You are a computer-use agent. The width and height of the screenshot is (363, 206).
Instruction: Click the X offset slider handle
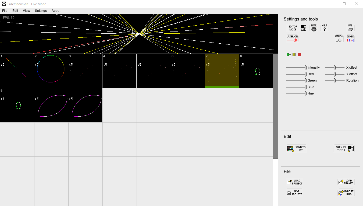pos(335,68)
